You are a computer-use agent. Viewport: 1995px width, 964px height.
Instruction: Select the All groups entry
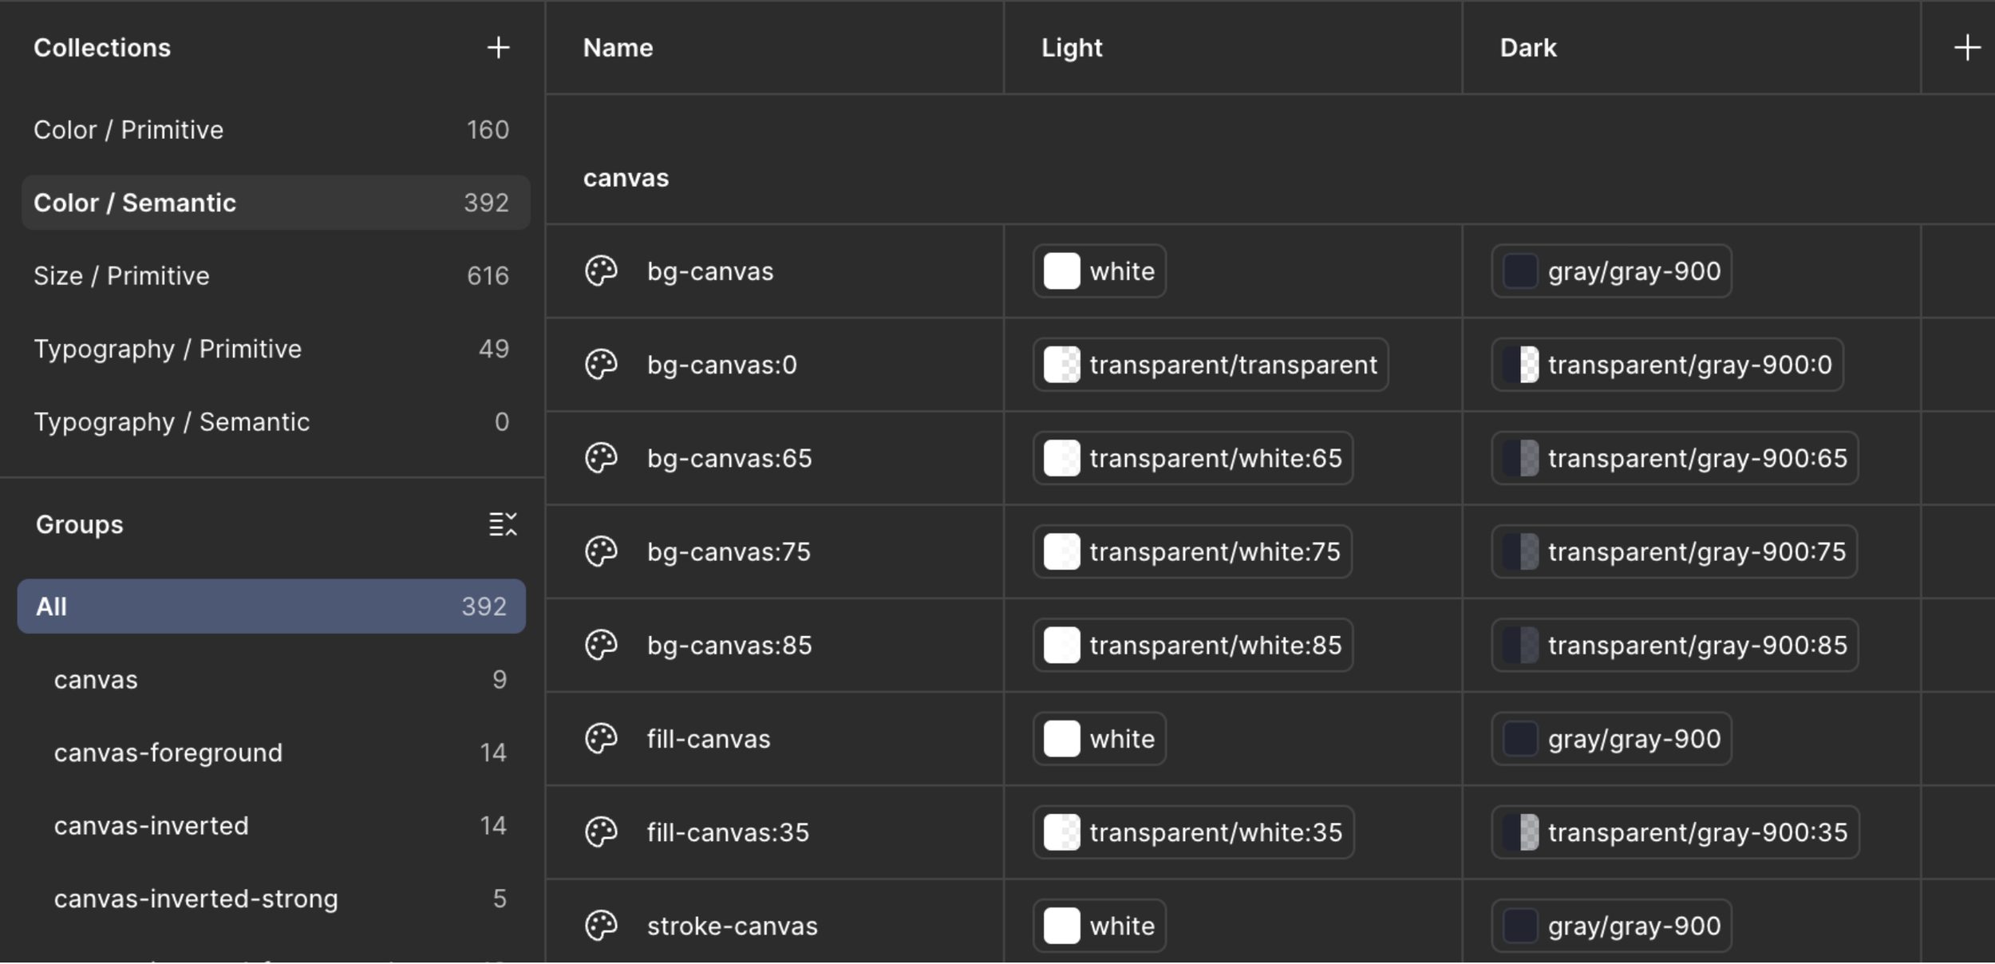click(271, 606)
